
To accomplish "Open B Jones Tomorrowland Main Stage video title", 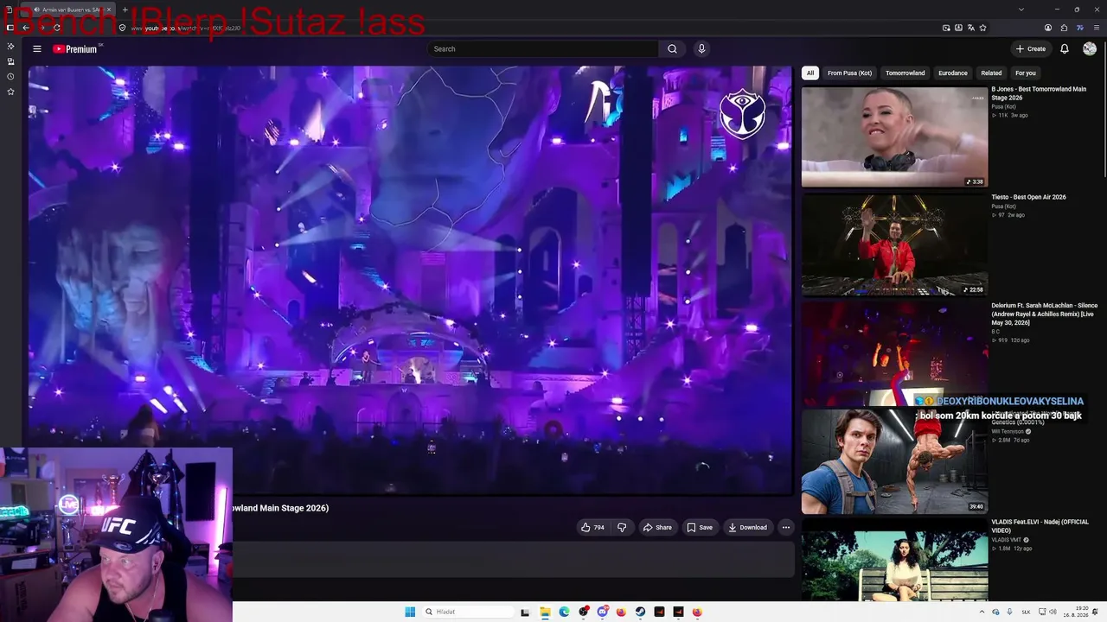I will [1039, 93].
